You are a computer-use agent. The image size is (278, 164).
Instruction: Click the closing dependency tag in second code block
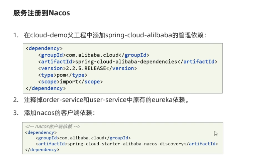pos(42,150)
